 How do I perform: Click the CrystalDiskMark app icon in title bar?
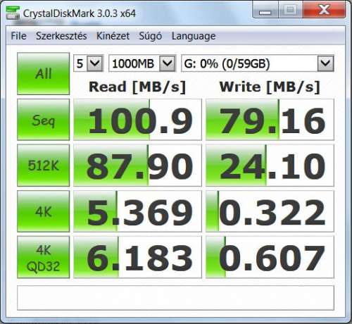(x=13, y=13)
